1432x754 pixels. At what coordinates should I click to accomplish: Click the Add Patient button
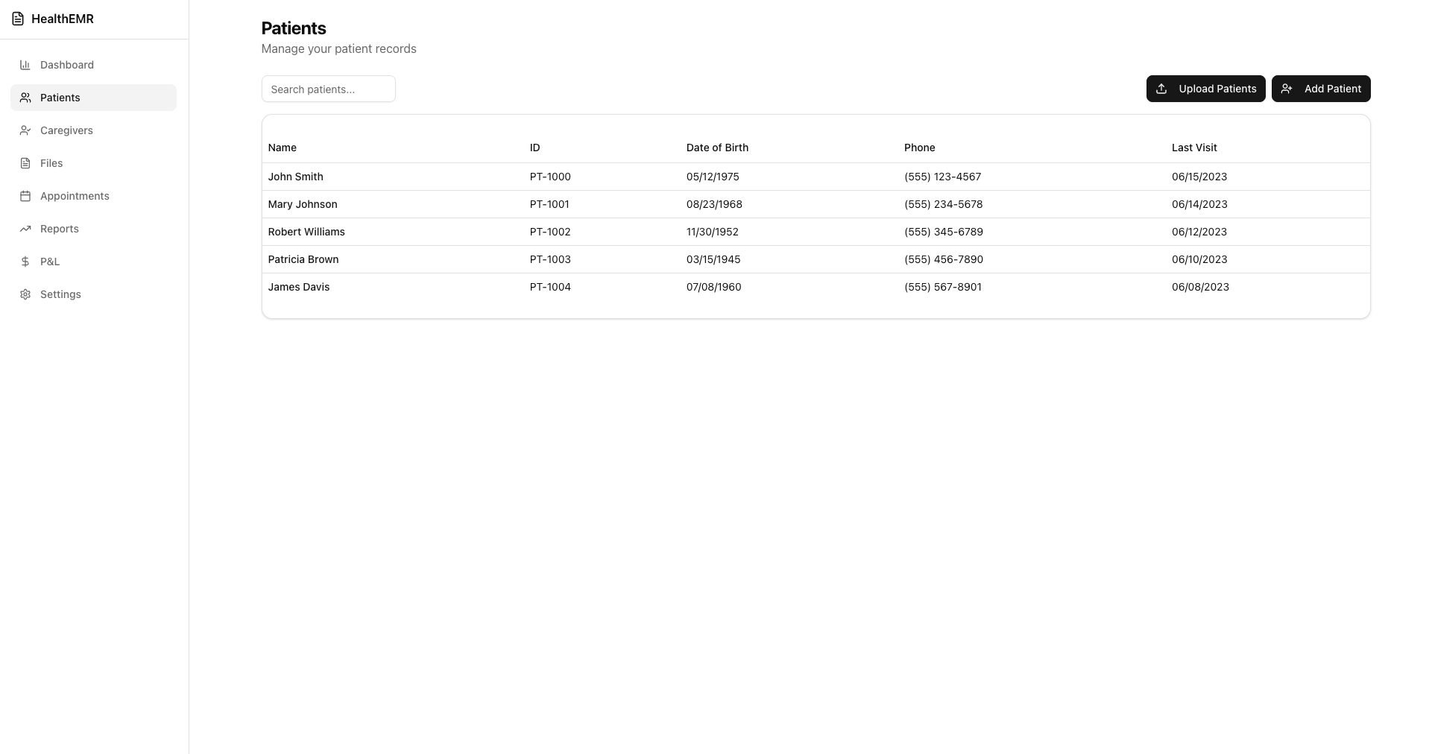[x=1321, y=89]
